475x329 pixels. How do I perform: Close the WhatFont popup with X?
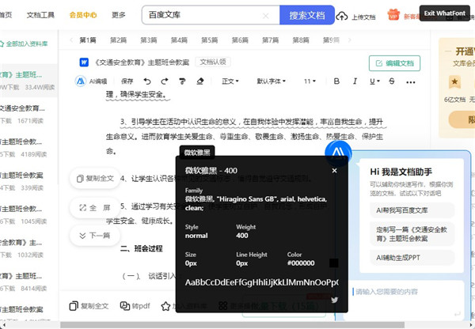pyautogui.click(x=334, y=171)
